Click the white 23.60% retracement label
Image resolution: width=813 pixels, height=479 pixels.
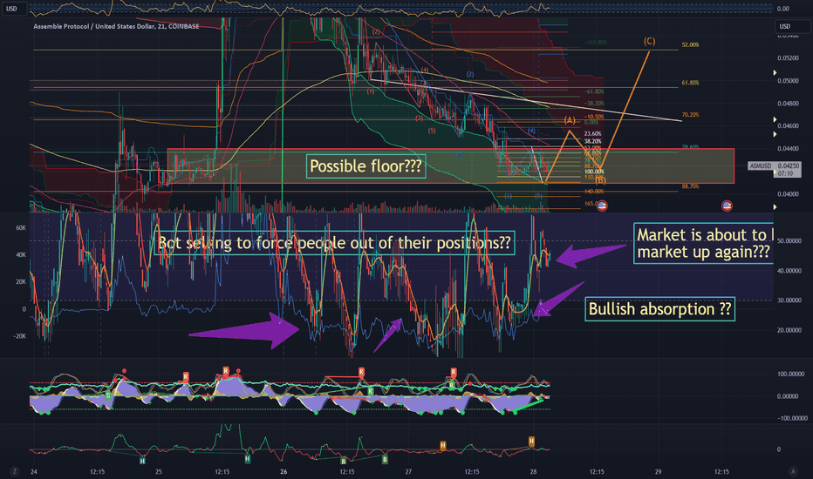592,134
